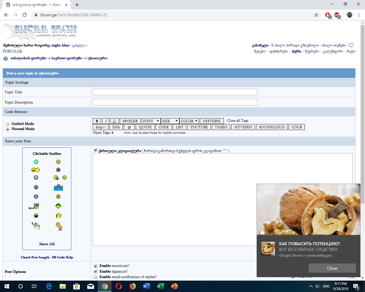Open the წევრები navigation link
Screen dimensions: 365x292
[312, 52]
